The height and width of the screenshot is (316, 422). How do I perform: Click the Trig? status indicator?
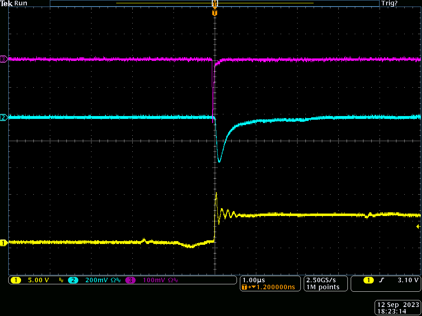[389, 3]
